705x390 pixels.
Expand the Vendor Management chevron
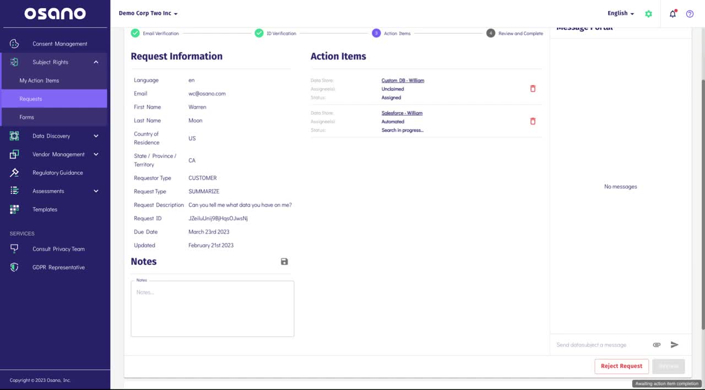96,154
